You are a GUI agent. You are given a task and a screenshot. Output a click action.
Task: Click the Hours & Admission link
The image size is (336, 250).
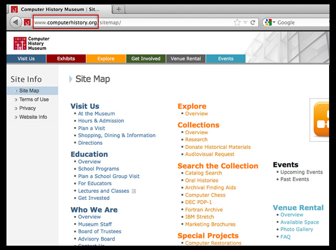tap(101, 121)
